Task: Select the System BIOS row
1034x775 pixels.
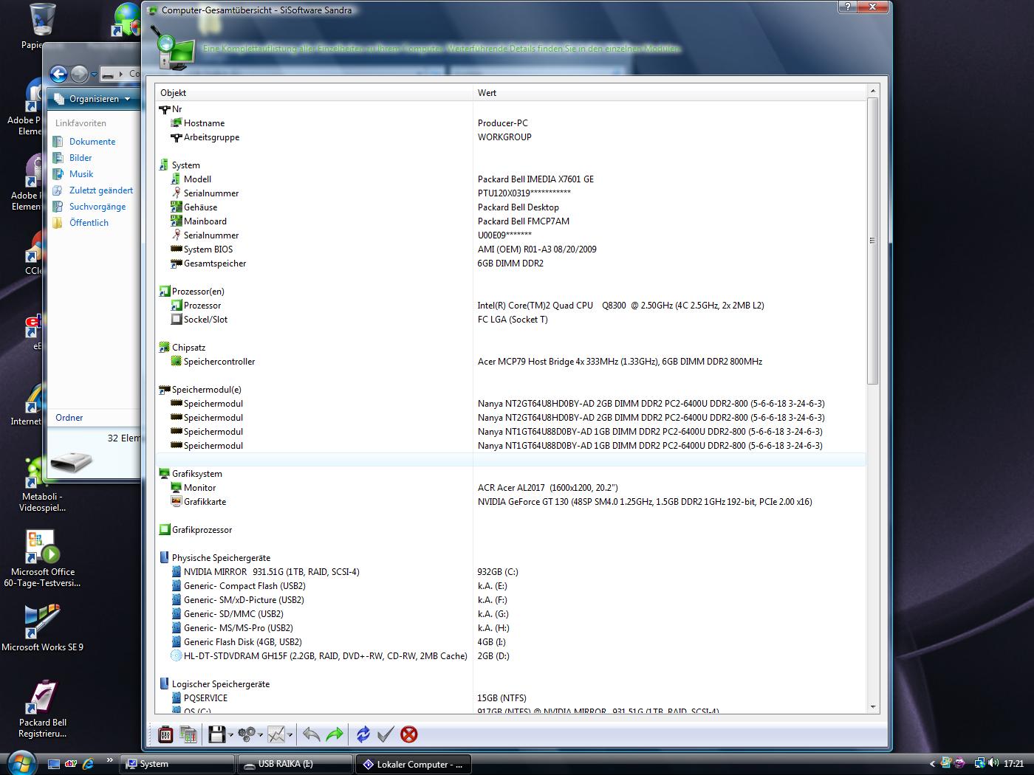Action: [510, 249]
